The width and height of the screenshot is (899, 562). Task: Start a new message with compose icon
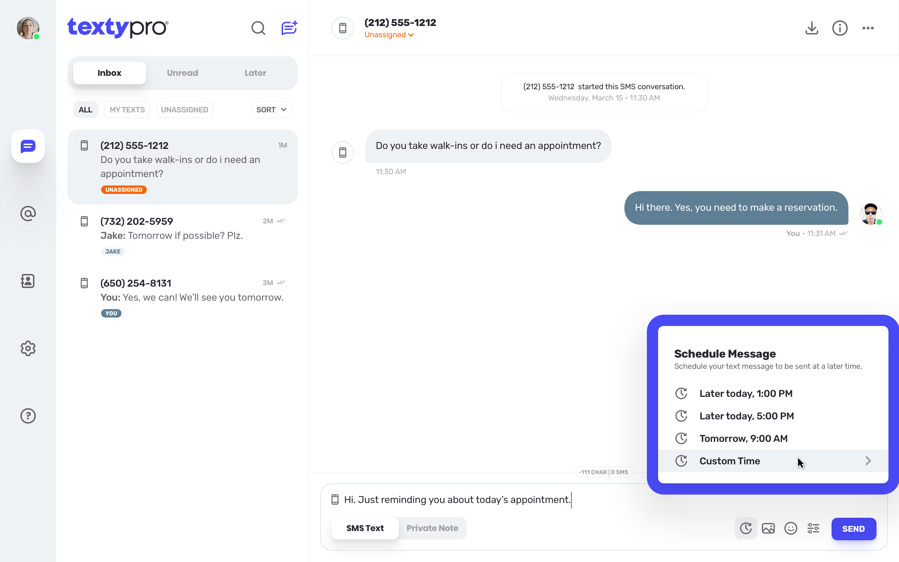click(x=289, y=28)
